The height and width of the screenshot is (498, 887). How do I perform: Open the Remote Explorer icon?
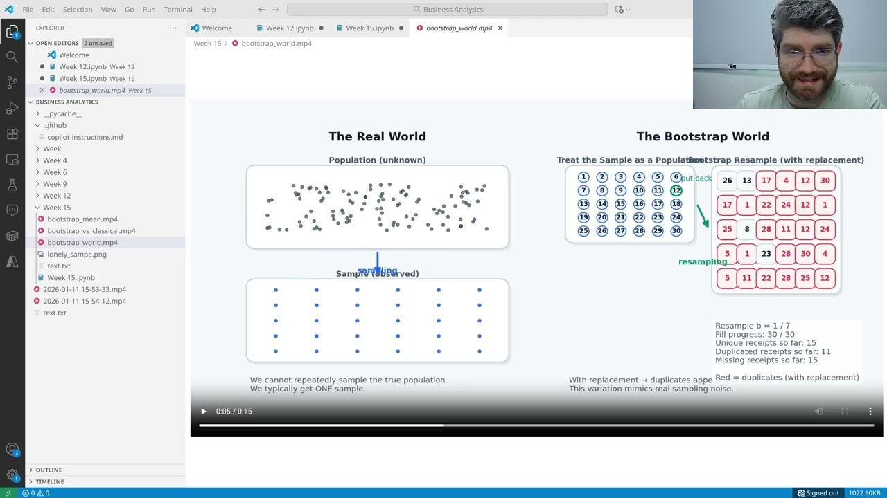point(12,159)
